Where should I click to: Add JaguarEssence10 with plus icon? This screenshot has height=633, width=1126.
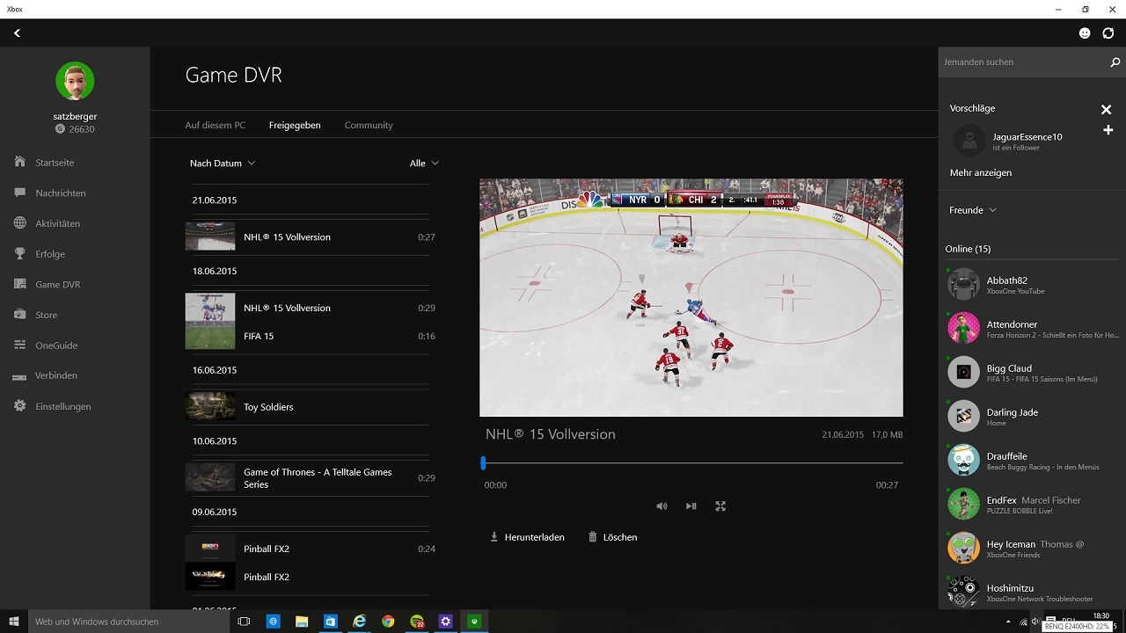[1108, 130]
